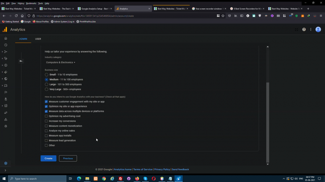Open Tech devices icon in sidebar
This screenshot has width=325, height=182.
pos(6,85)
